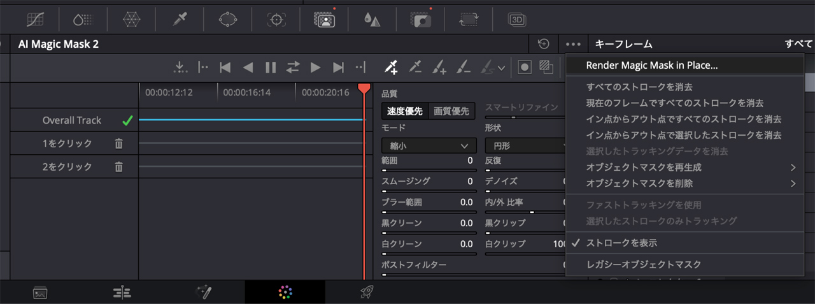Switch to the Media page icon
Screen dimensions: 815x304
(40, 293)
